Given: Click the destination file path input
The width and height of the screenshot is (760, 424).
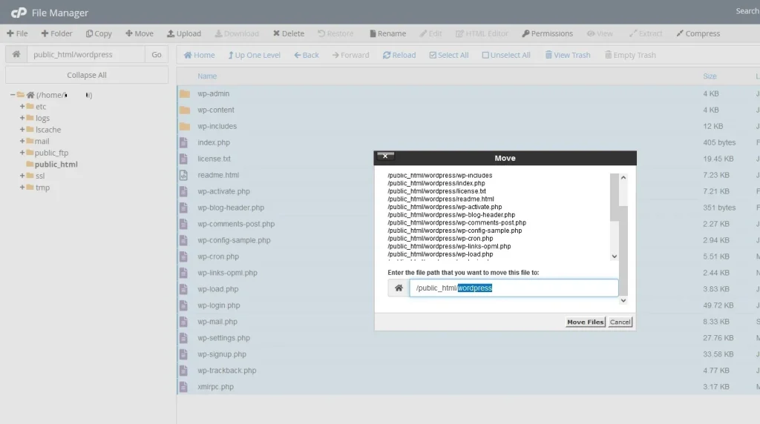Looking at the screenshot, I should (514, 288).
